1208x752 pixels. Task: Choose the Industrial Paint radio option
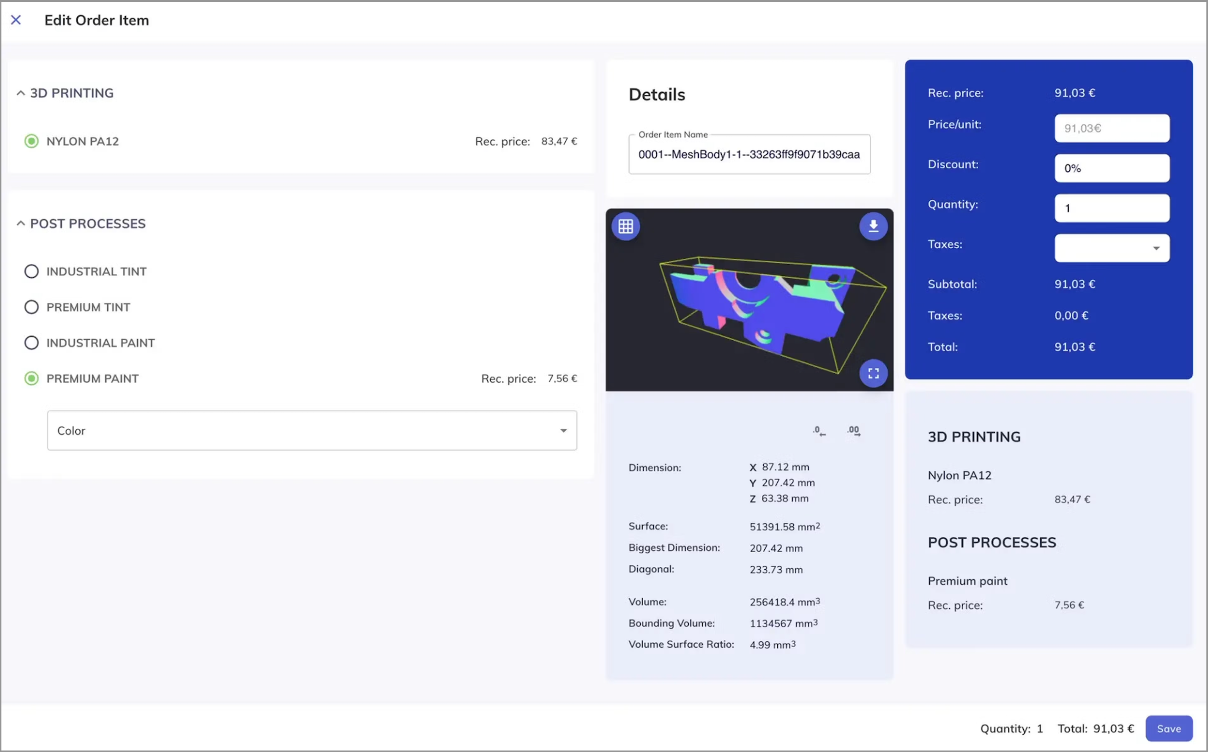coord(31,343)
